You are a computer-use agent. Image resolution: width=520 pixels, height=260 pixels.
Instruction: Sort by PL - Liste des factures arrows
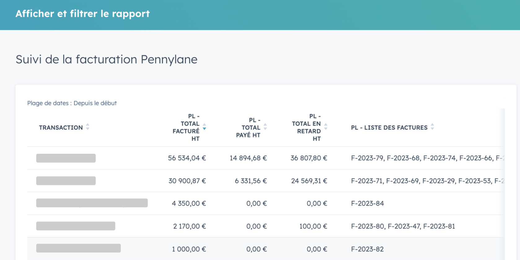pyautogui.click(x=432, y=127)
